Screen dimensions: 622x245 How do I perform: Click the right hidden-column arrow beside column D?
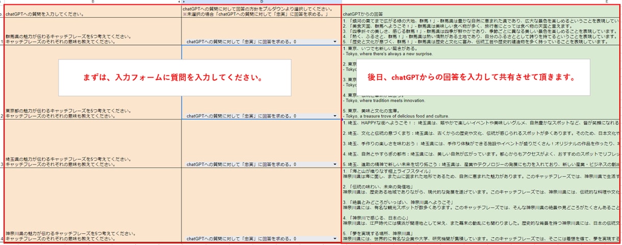tap(184, 2)
